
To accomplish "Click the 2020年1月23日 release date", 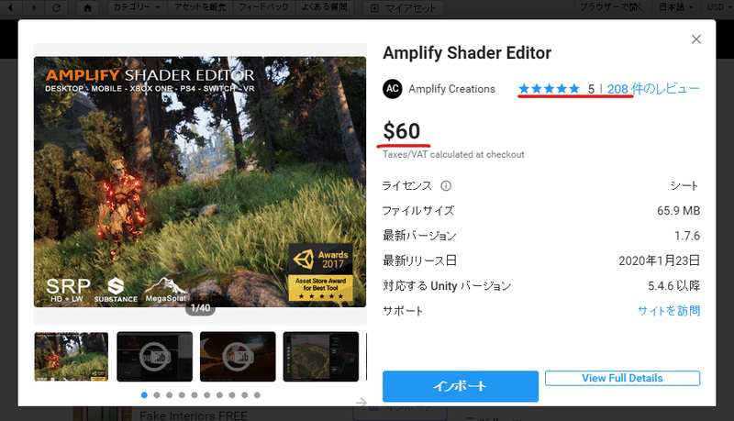I will coord(659,260).
